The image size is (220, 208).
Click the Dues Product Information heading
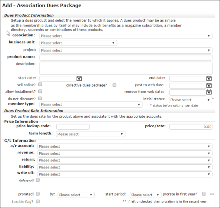[x=29, y=15]
